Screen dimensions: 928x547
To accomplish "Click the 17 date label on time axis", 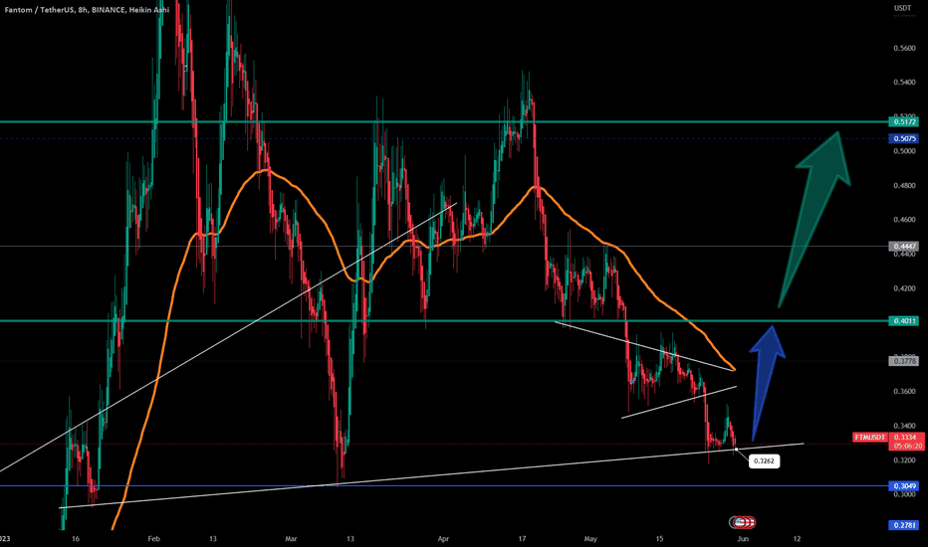I will [x=522, y=539].
